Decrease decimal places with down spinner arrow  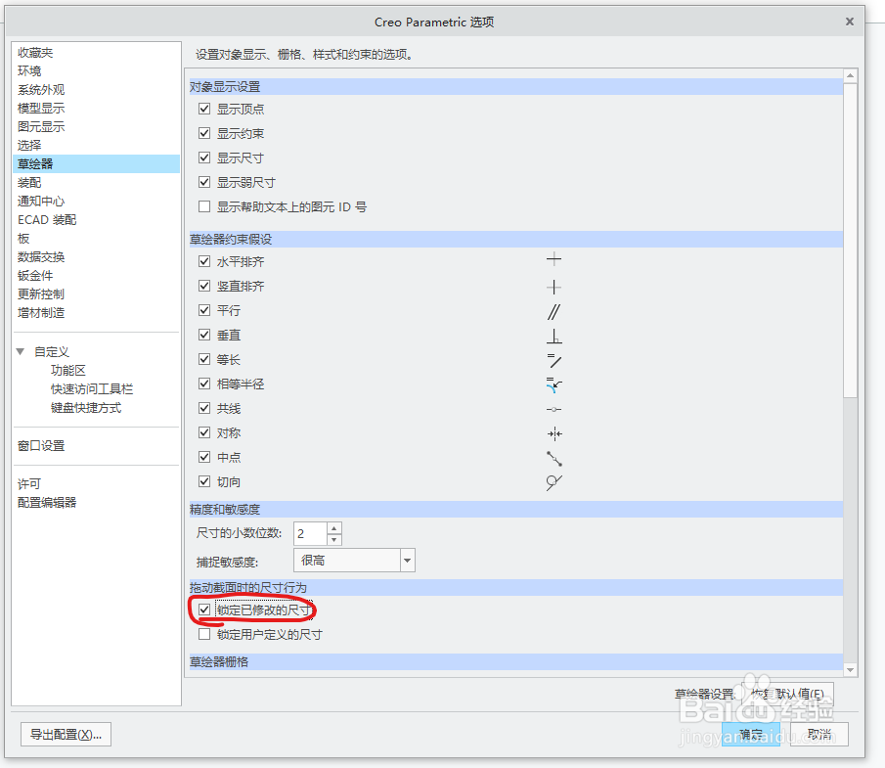pos(334,539)
